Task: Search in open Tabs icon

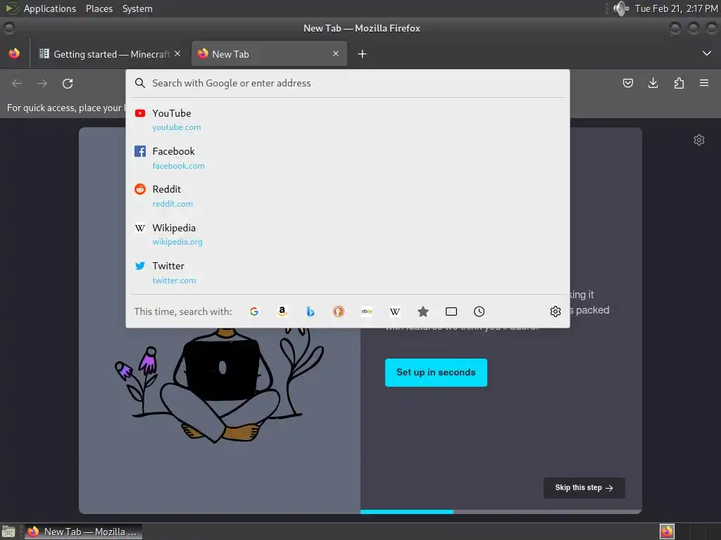Action: [x=451, y=311]
